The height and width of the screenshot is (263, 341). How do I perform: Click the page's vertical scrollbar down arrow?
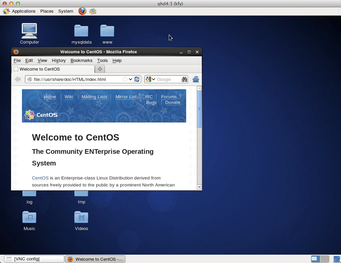tap(199, 187)
